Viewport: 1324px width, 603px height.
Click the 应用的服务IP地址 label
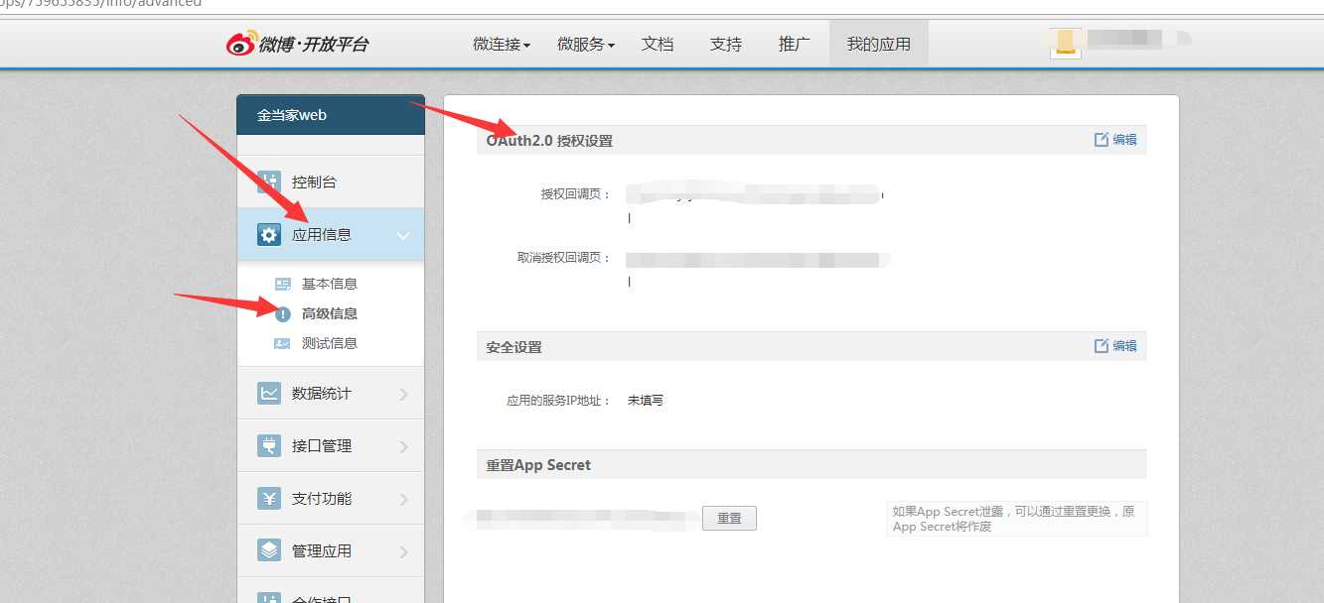[x=559, y=401]
